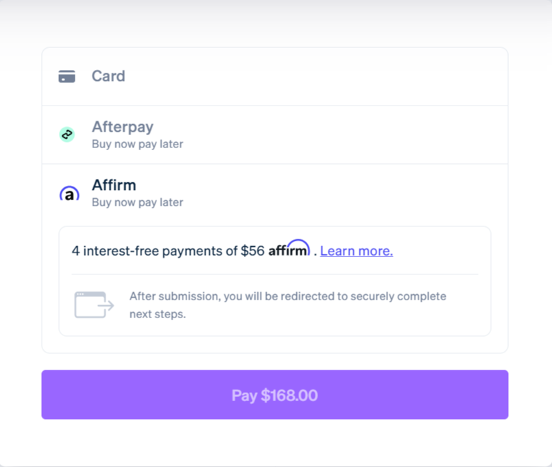Viewport: 552px width, 467px height.
Task: Click 'Buy now pay later' under Afterpay
Action: (x=137, y=144)
